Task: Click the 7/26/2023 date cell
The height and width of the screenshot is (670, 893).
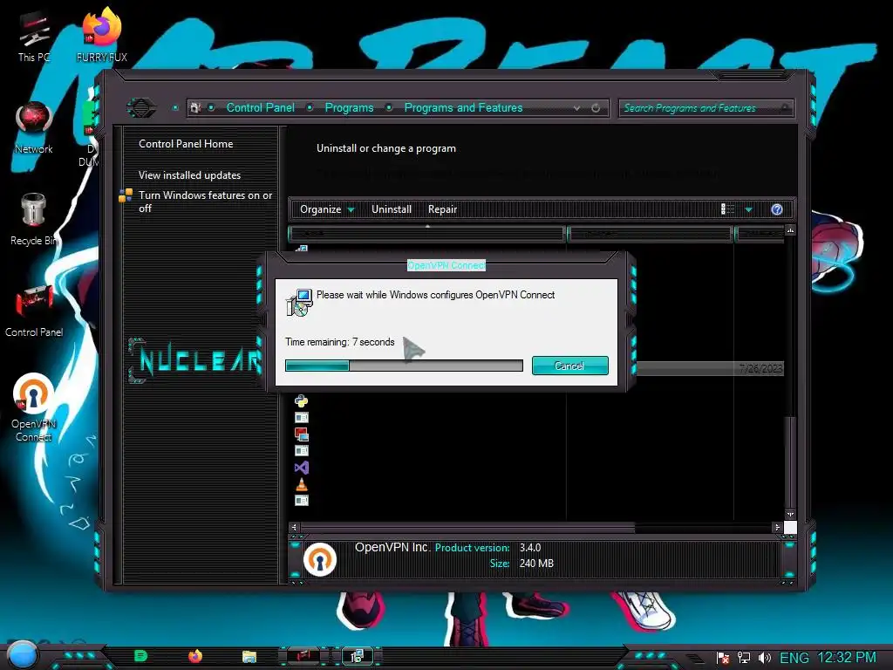Action: click(760, 369)
